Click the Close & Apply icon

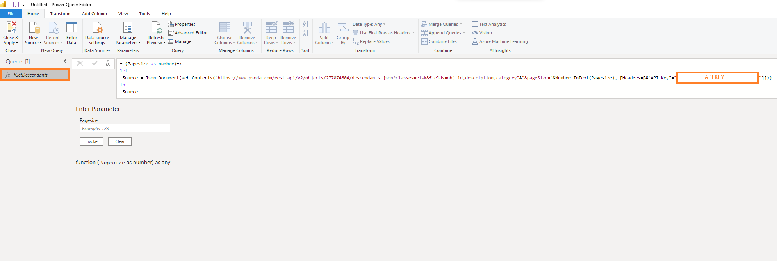coord(12,27)
